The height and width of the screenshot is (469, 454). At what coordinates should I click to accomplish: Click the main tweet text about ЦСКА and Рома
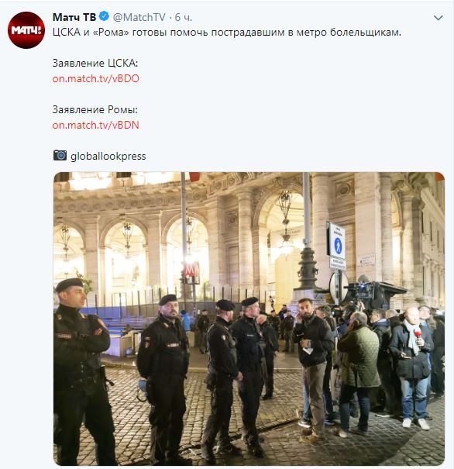click(227, 33)
